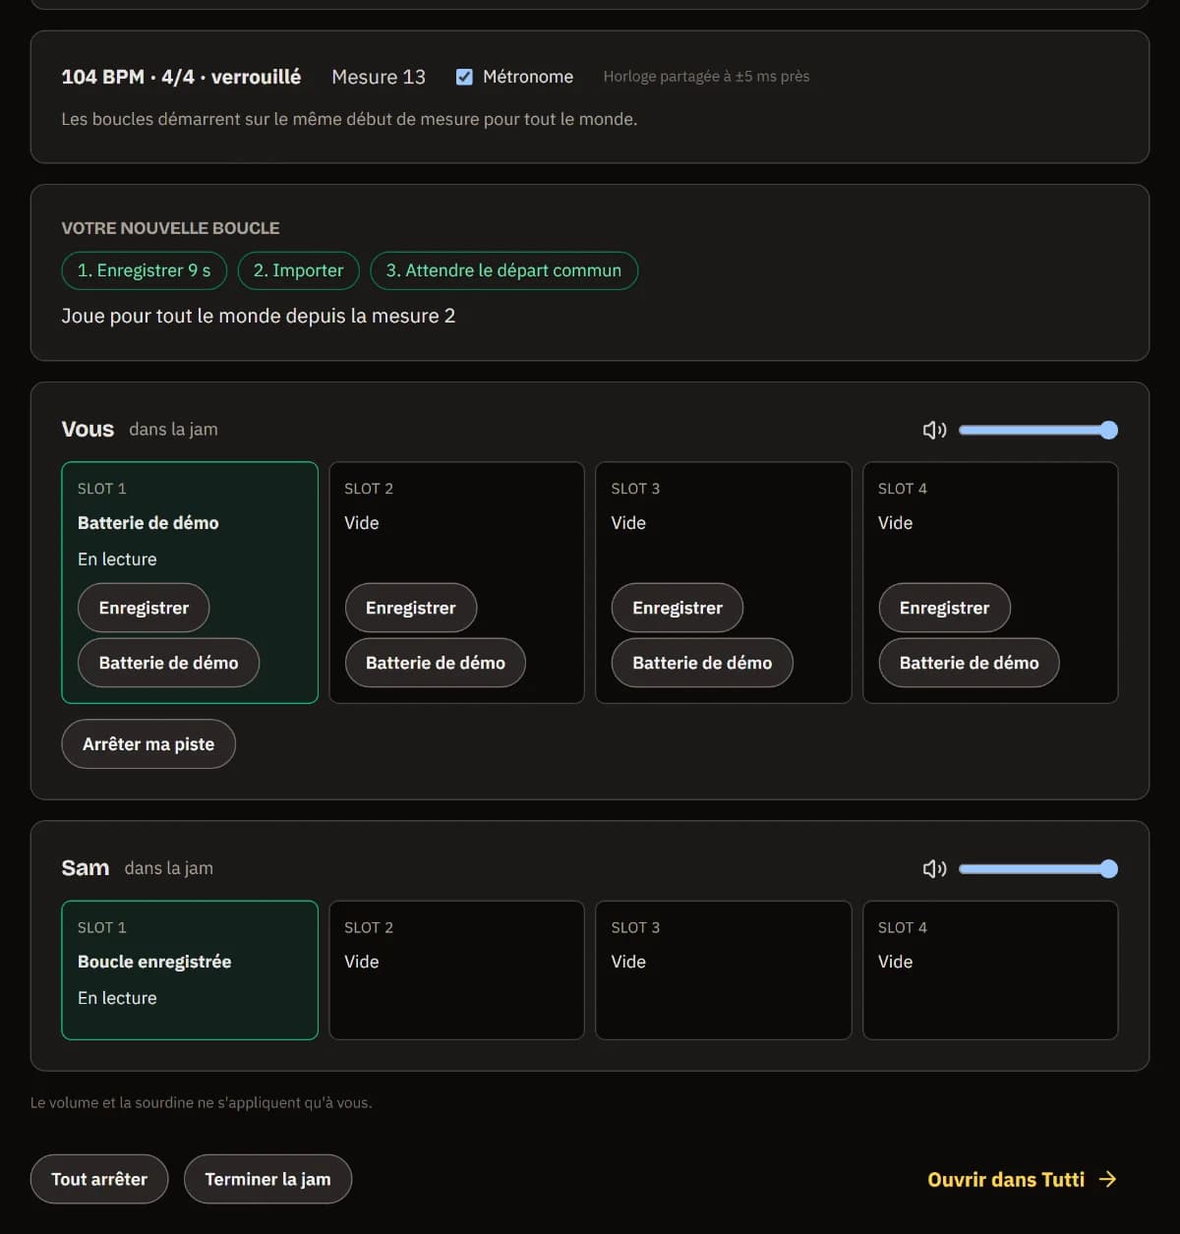Open the Ouvrir dans Tutti link
Screen dimensions: 1180x1234
[1022, 1179]
